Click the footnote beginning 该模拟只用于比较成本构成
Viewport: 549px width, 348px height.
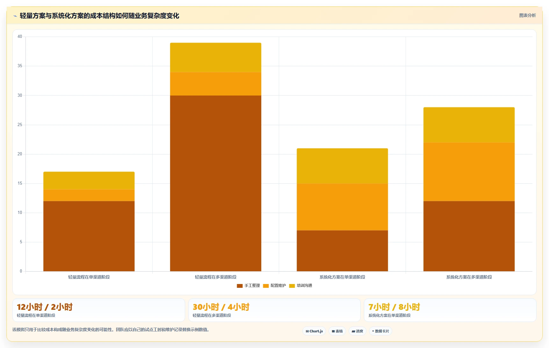[112, 330]
